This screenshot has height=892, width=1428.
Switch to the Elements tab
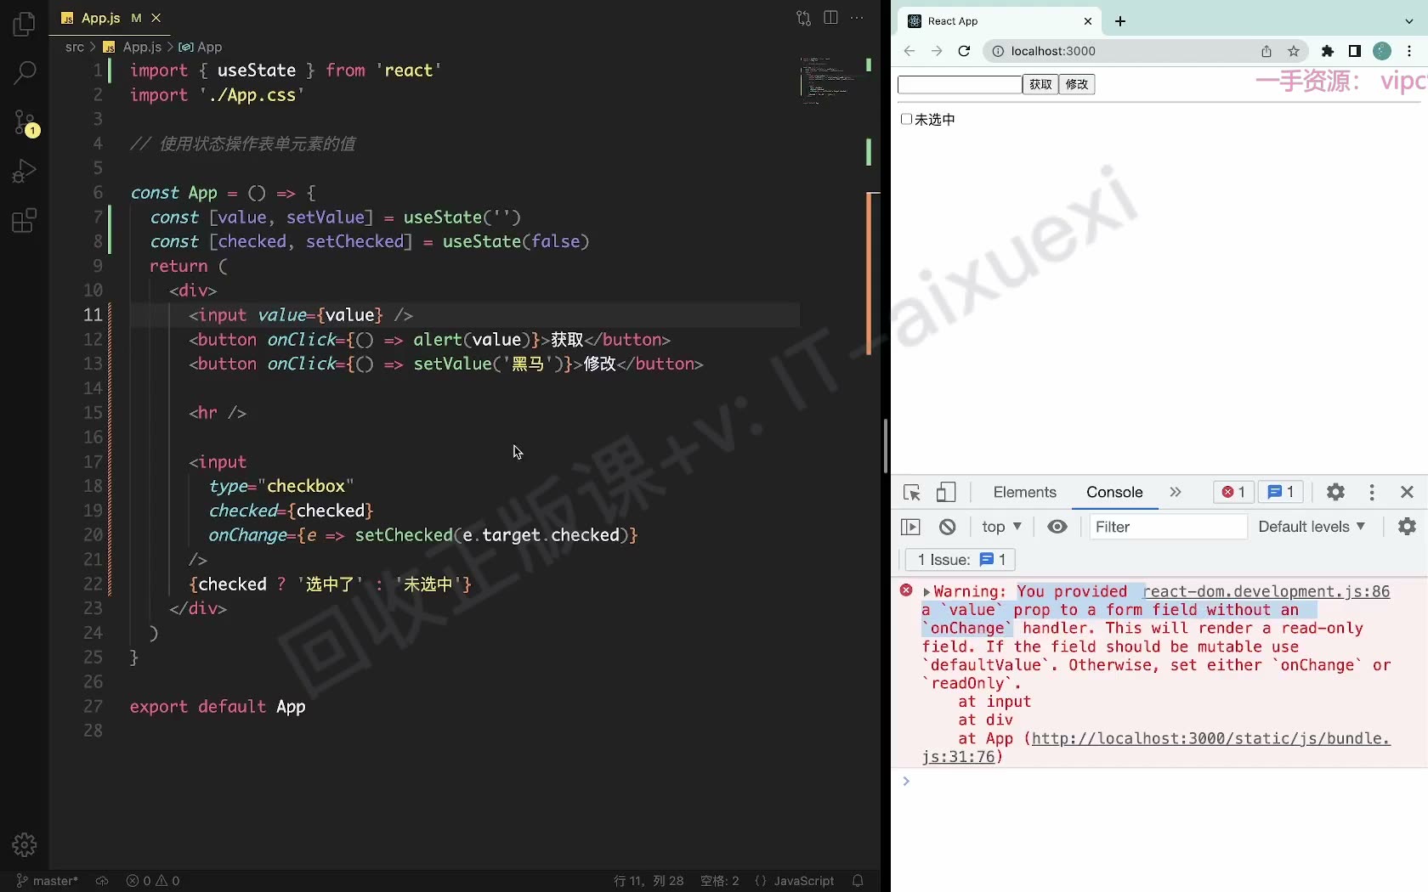pos(1024,493)
